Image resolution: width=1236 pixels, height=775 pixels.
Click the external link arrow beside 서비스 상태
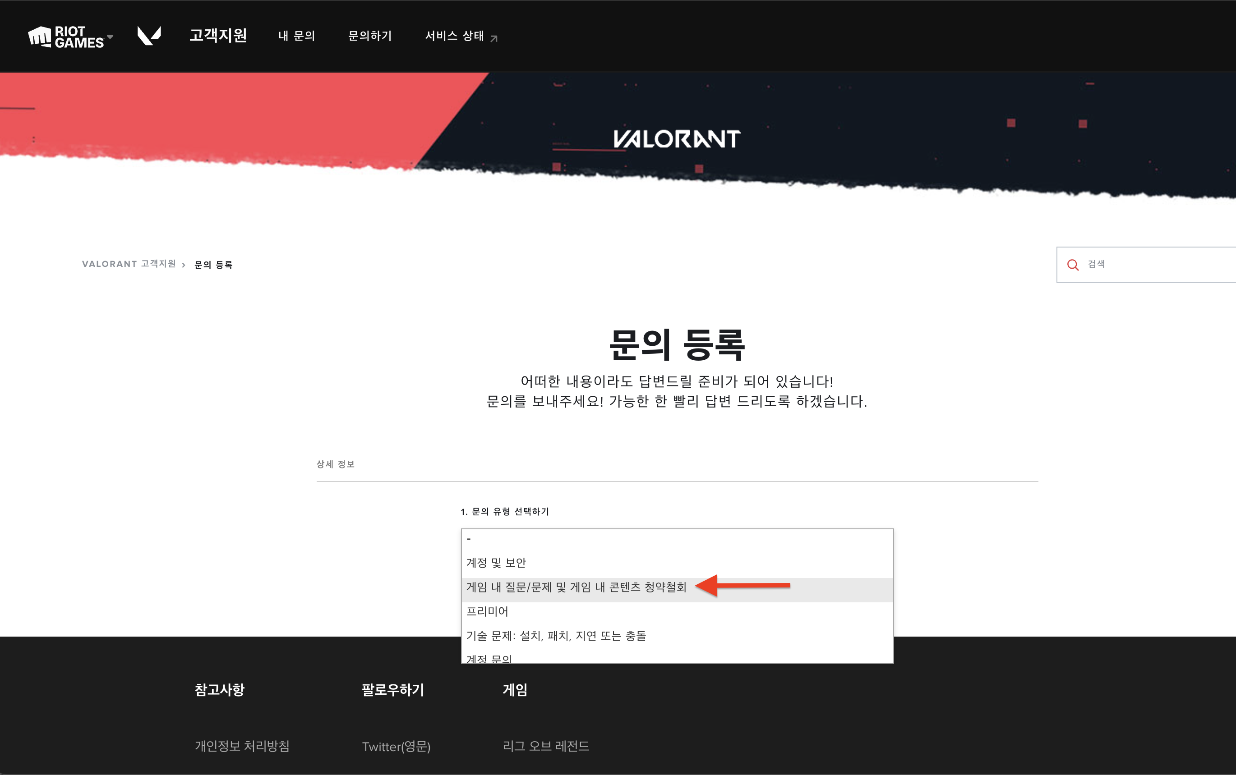click(494, 38)
